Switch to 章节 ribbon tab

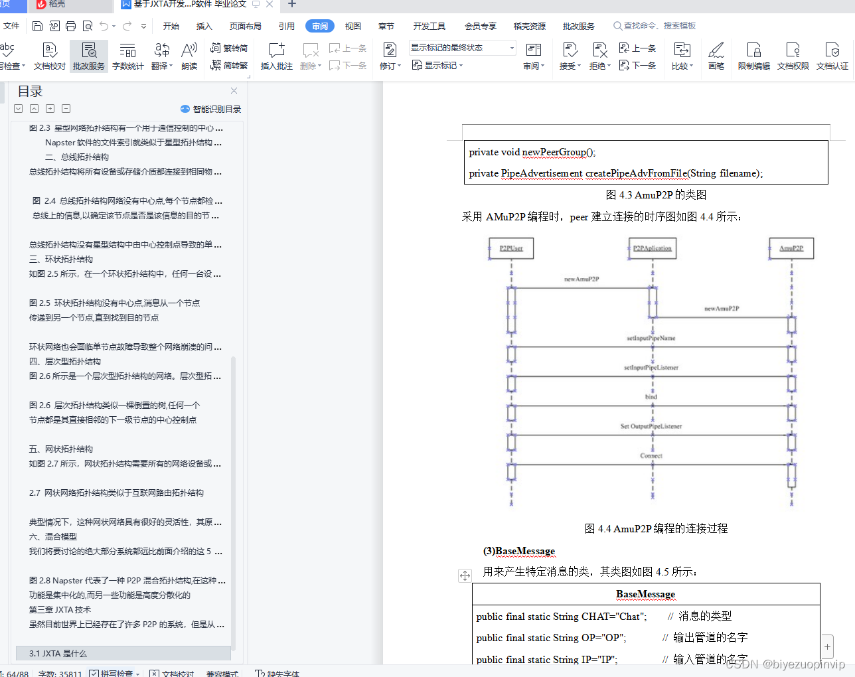386,26
